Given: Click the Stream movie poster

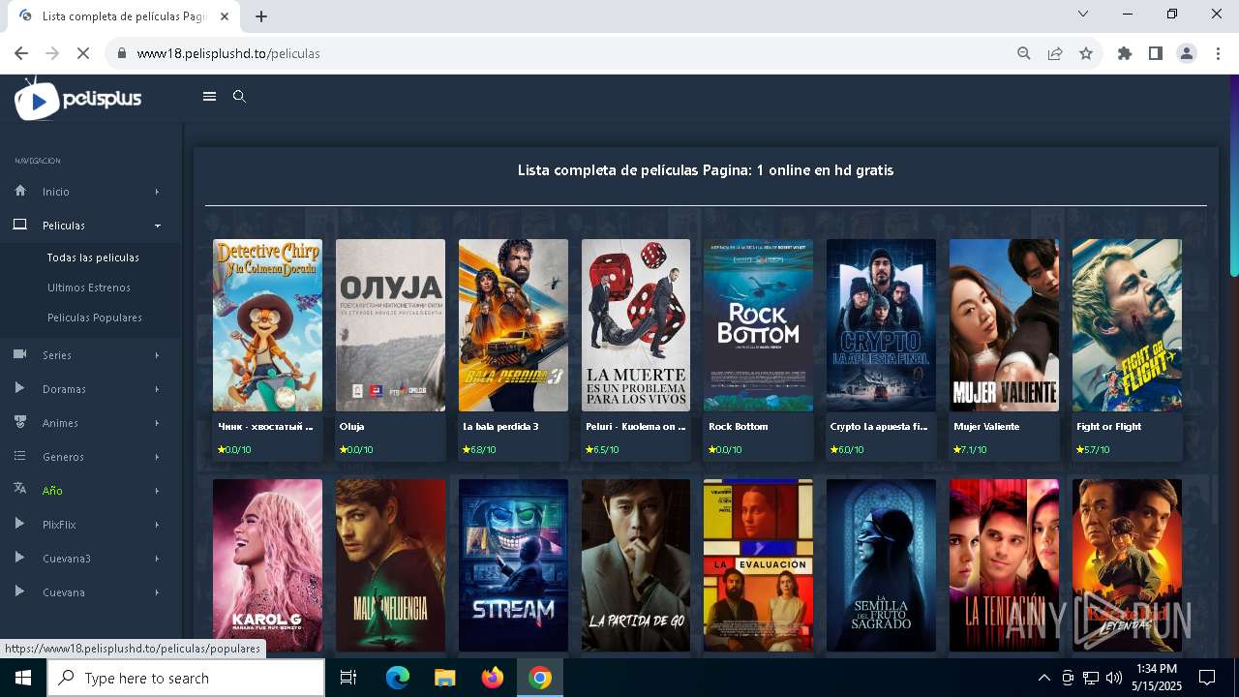Looking at the screenshot, I should click(x=513, y=565).
